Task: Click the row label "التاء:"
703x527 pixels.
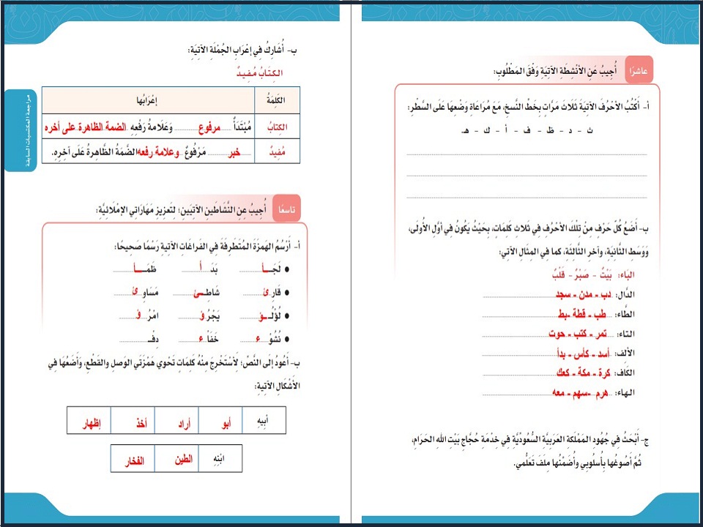Action: coord(626,334)
